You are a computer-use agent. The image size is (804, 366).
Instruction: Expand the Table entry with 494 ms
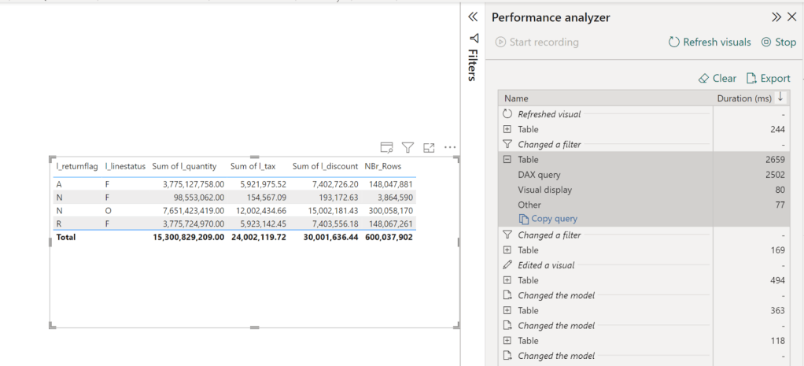pyautogui.click(x=507, y=280)
